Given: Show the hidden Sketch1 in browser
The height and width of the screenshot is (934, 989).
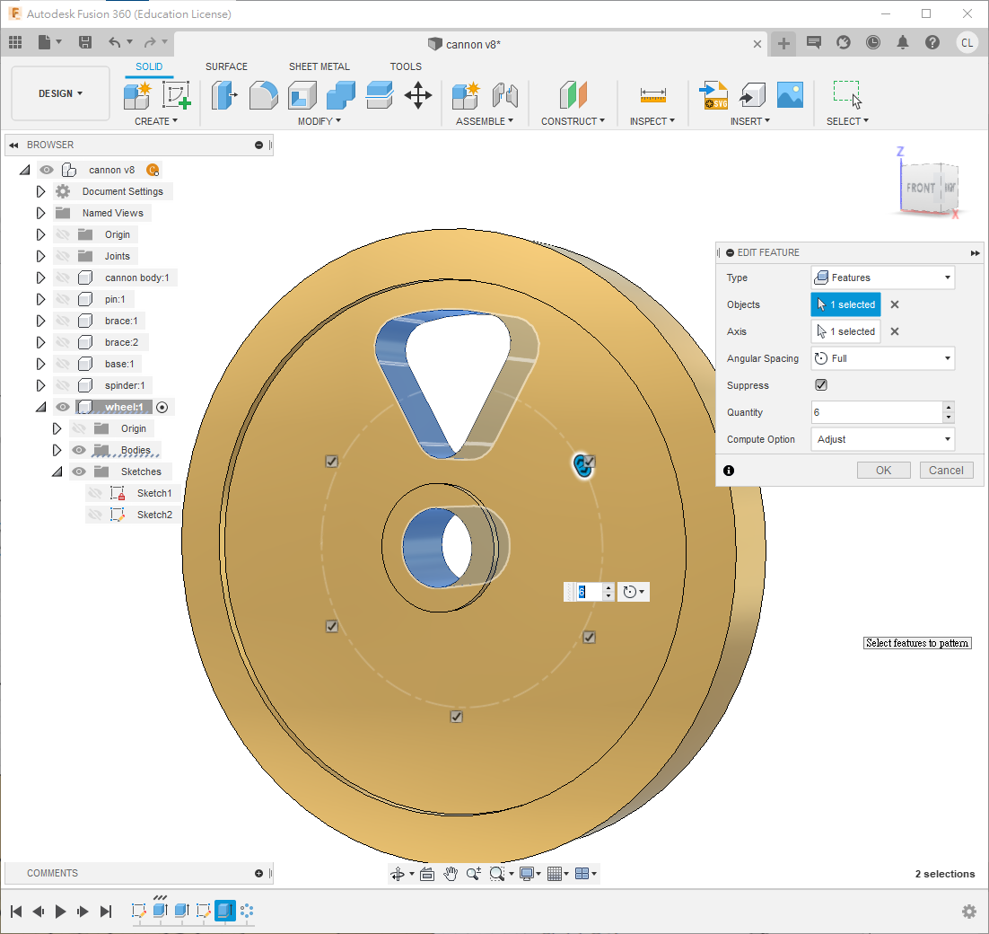Looking at the screenshot, I should coord(95,493).
